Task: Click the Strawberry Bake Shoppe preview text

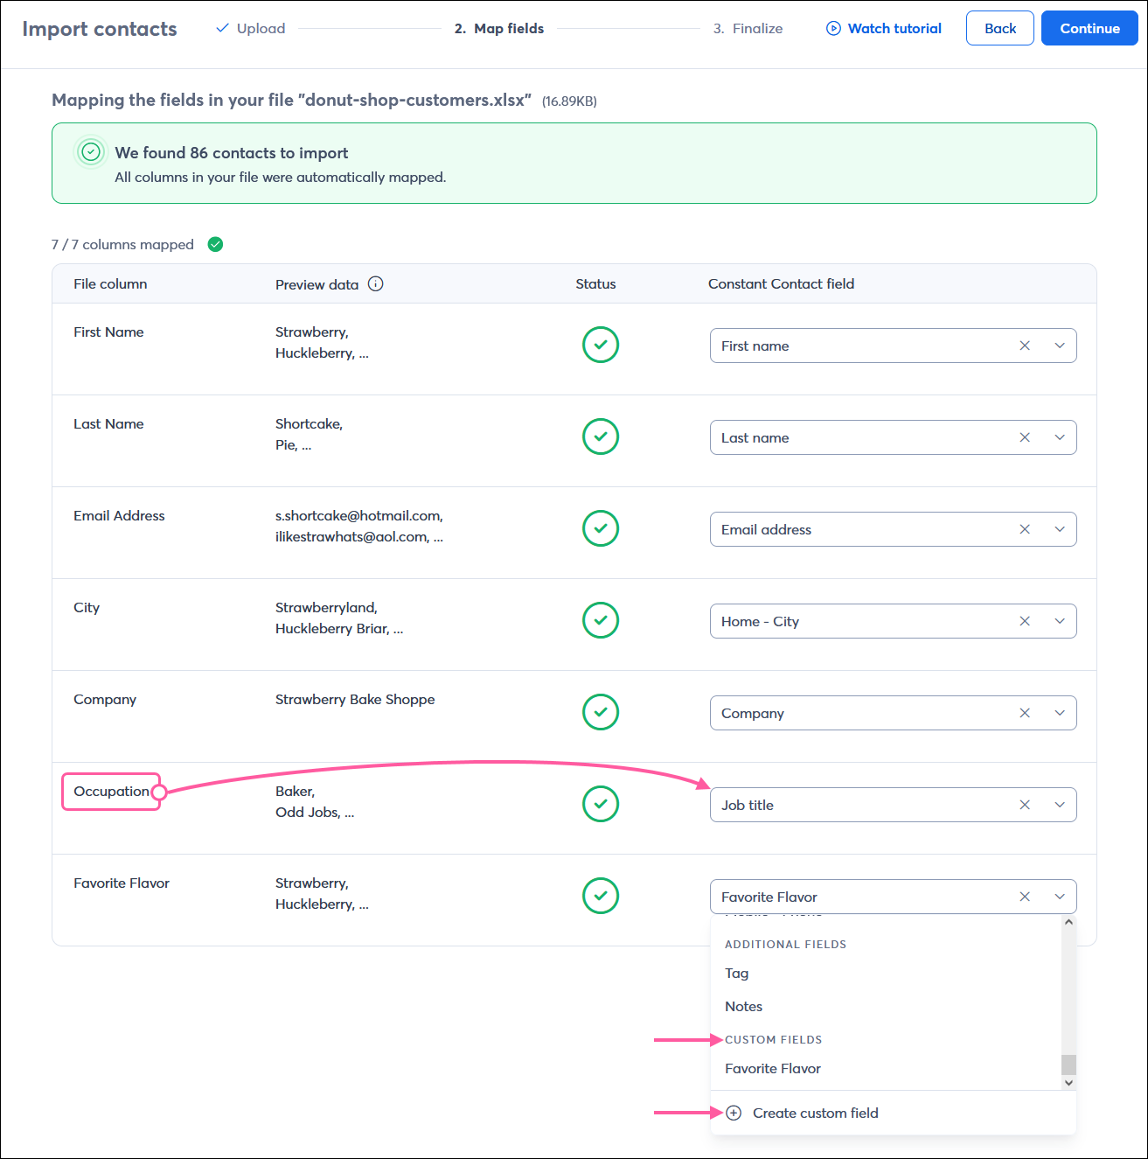Action: [355, 699]
